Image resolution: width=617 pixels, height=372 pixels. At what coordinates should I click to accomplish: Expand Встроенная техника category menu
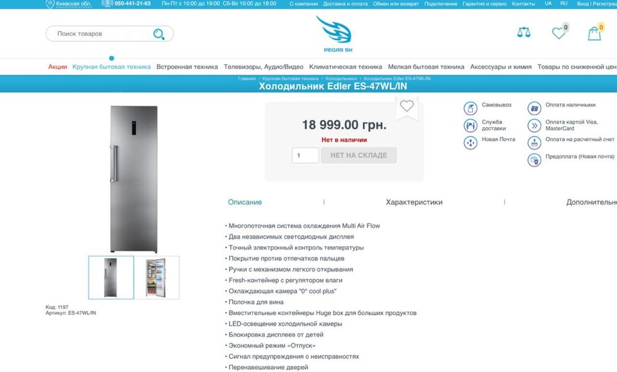187,67
